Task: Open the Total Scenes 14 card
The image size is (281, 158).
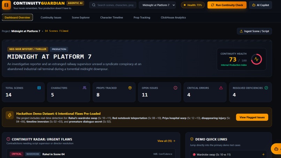Action: (23, 92)
